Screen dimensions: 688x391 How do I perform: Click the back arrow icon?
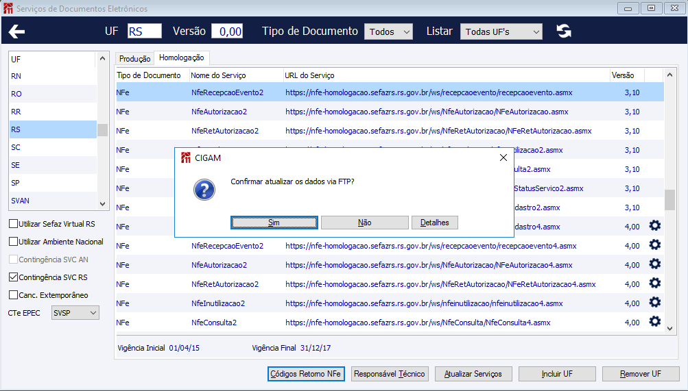point(16,31)
